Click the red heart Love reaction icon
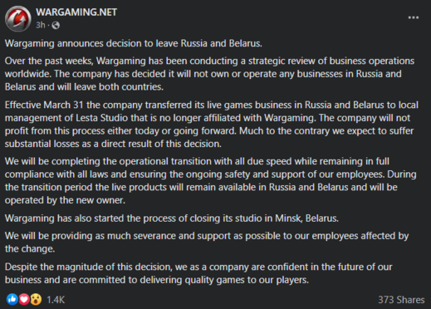The height and width of the screenshot is (309, 431). (x=24, y=299)
